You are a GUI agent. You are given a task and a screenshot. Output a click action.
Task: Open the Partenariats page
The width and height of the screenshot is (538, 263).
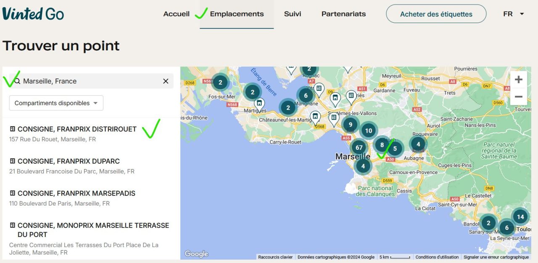343,14
